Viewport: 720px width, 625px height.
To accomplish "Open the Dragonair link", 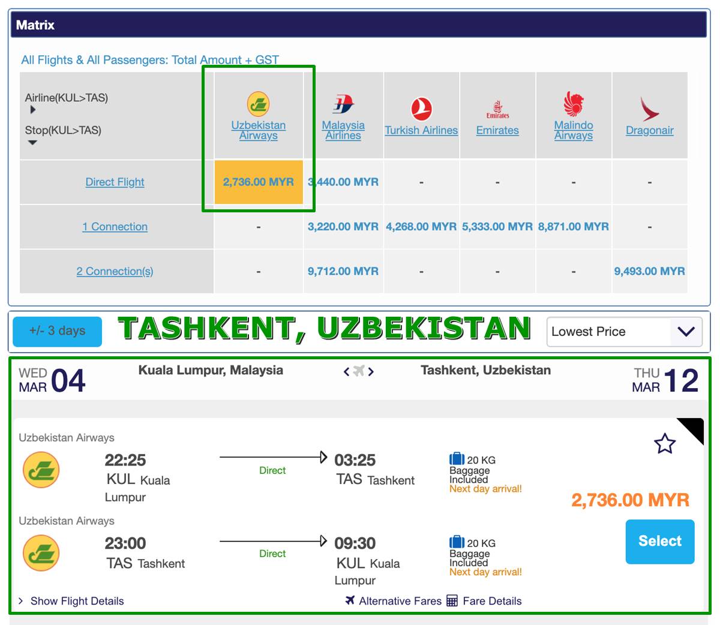I will coord(650,130).
